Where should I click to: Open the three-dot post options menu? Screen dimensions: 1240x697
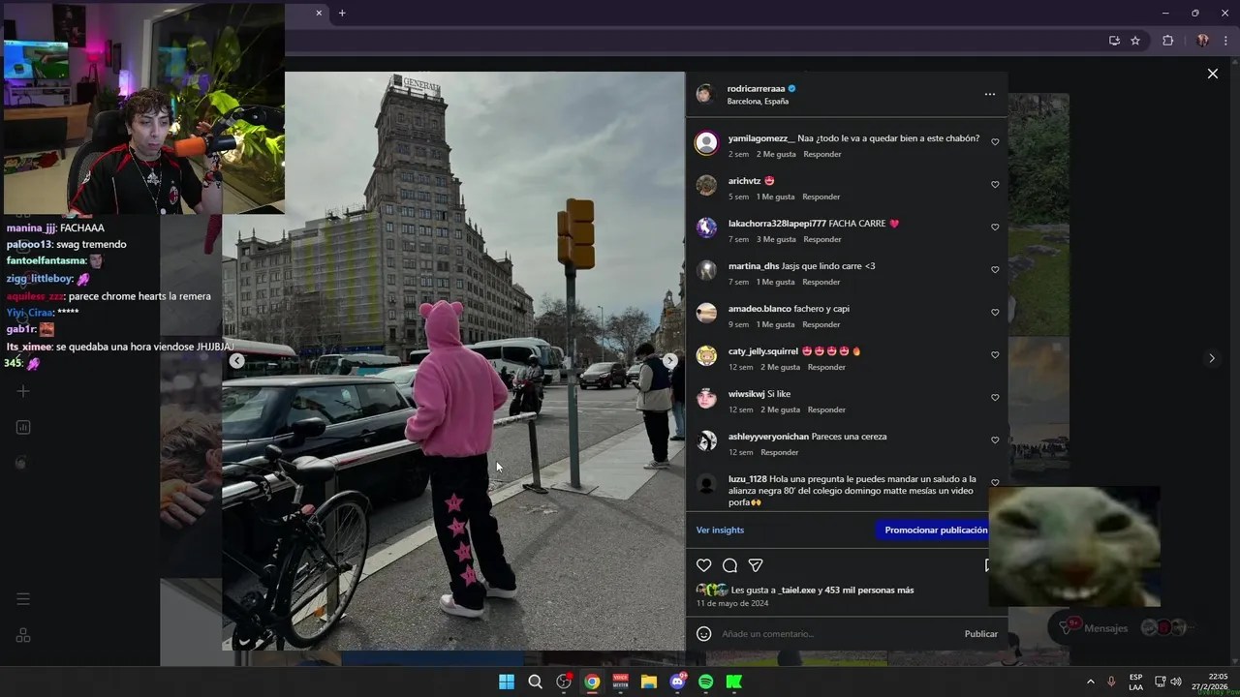coord(989,94)
